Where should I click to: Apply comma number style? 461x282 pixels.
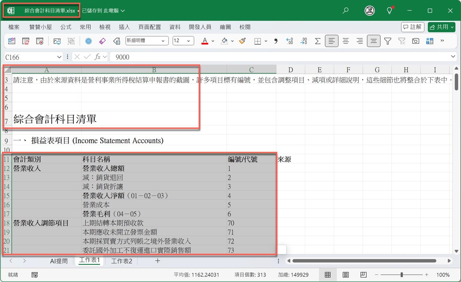point(276,41)
